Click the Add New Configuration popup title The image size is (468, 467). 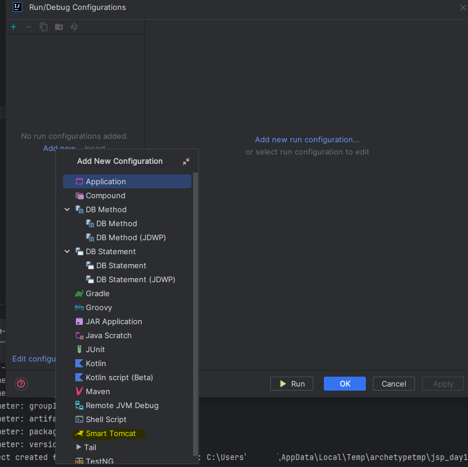point(120,161)
